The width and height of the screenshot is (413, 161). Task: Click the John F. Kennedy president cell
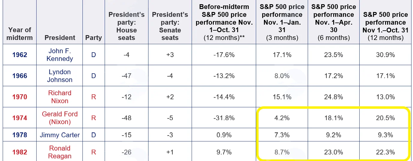[x=60, y=55]
